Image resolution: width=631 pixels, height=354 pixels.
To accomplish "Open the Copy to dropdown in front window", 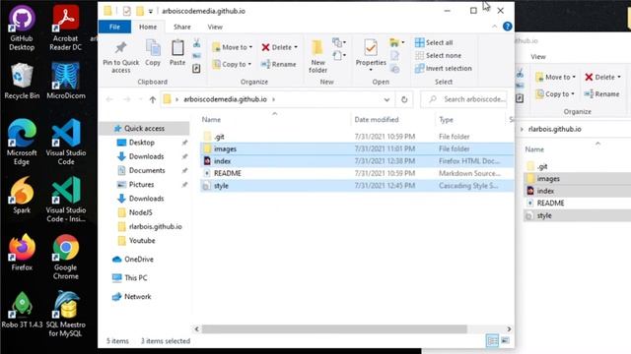I will click(232, 64).
